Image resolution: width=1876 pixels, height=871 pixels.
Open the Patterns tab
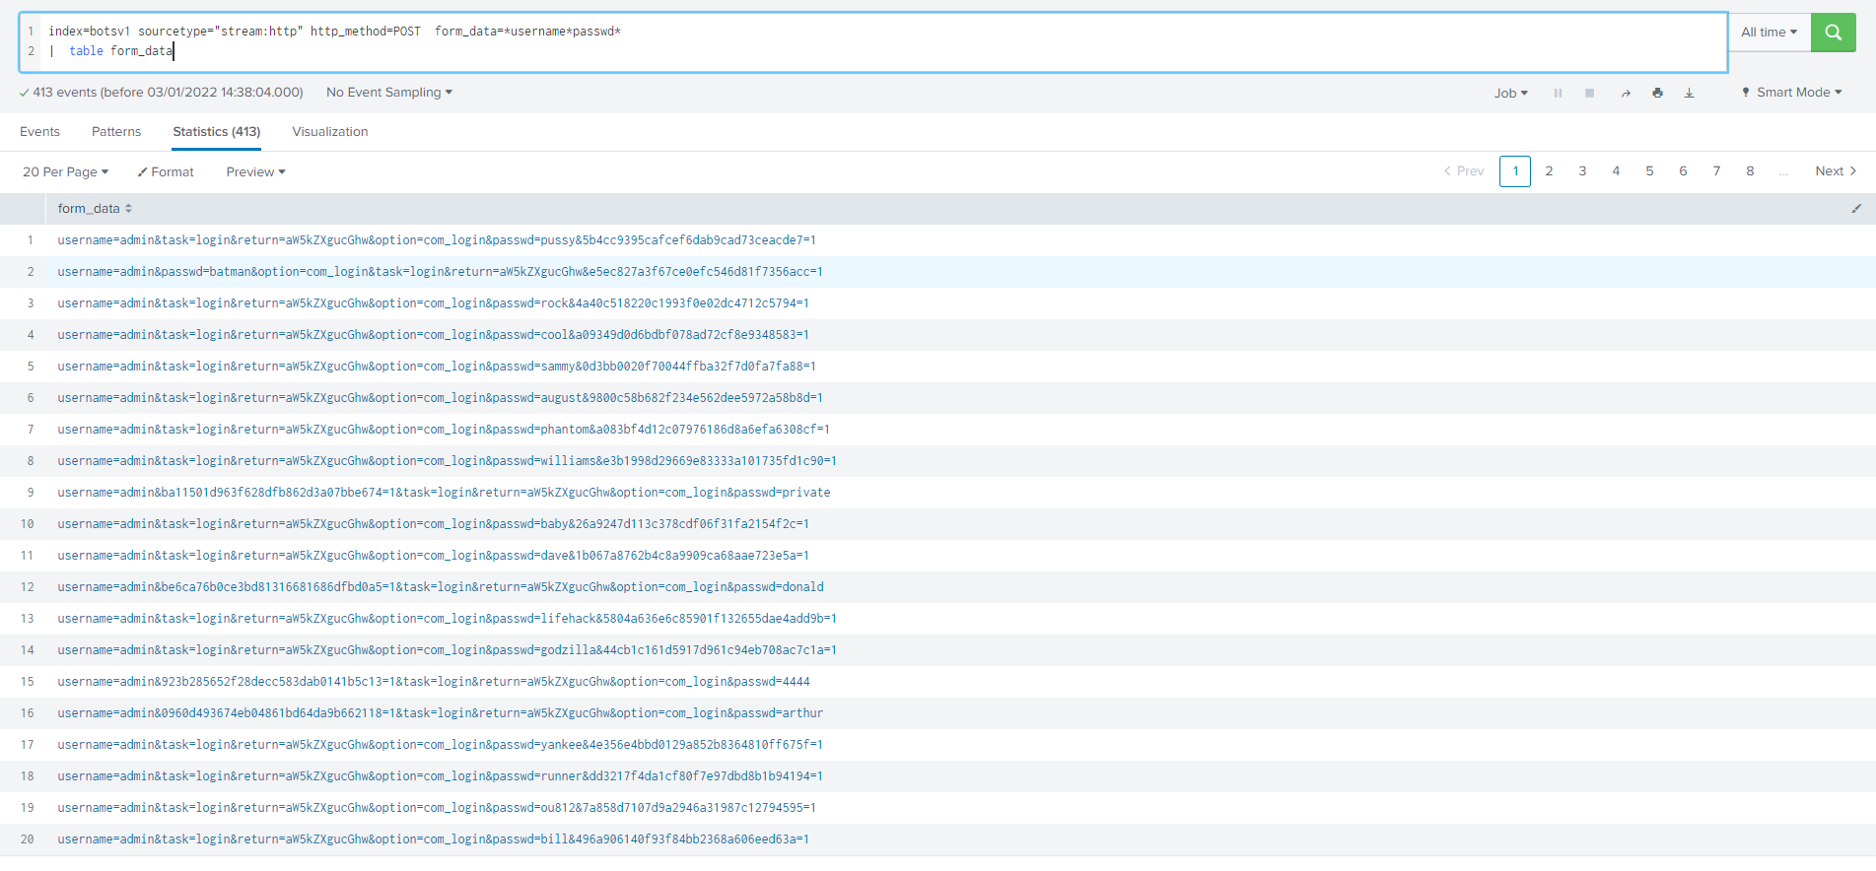[116, 132]
